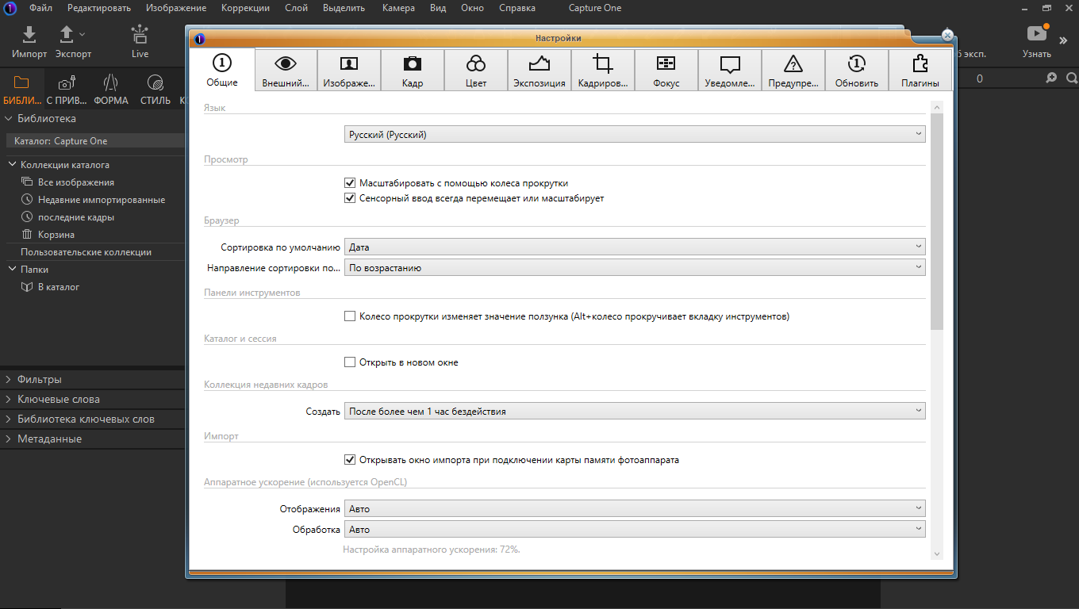Open the Вид menu

click(x=438, y=8)
